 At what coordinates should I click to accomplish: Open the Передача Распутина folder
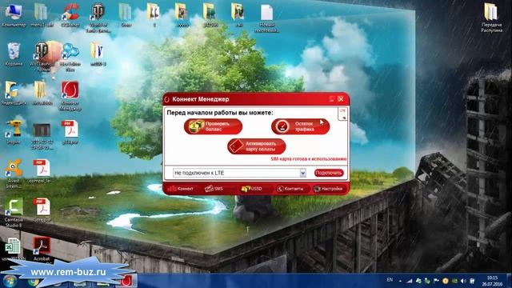point(491,18)
